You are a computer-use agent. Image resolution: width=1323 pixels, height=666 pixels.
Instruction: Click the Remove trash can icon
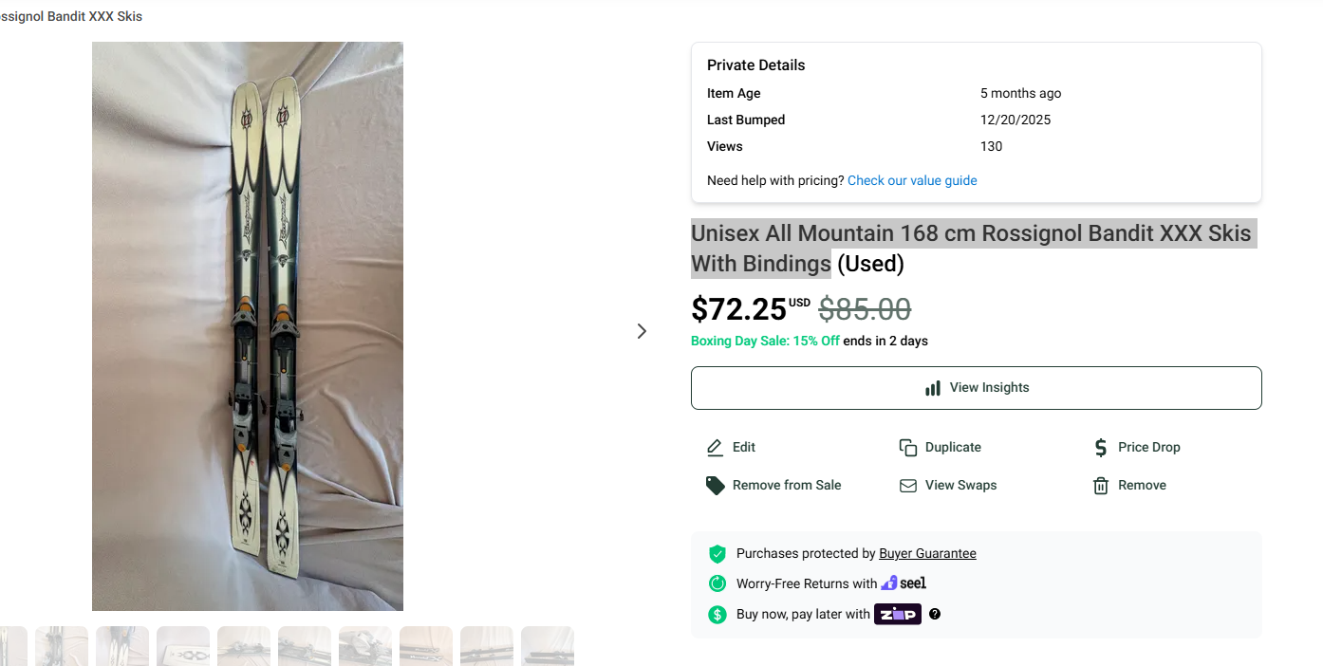pos(1101,486)
